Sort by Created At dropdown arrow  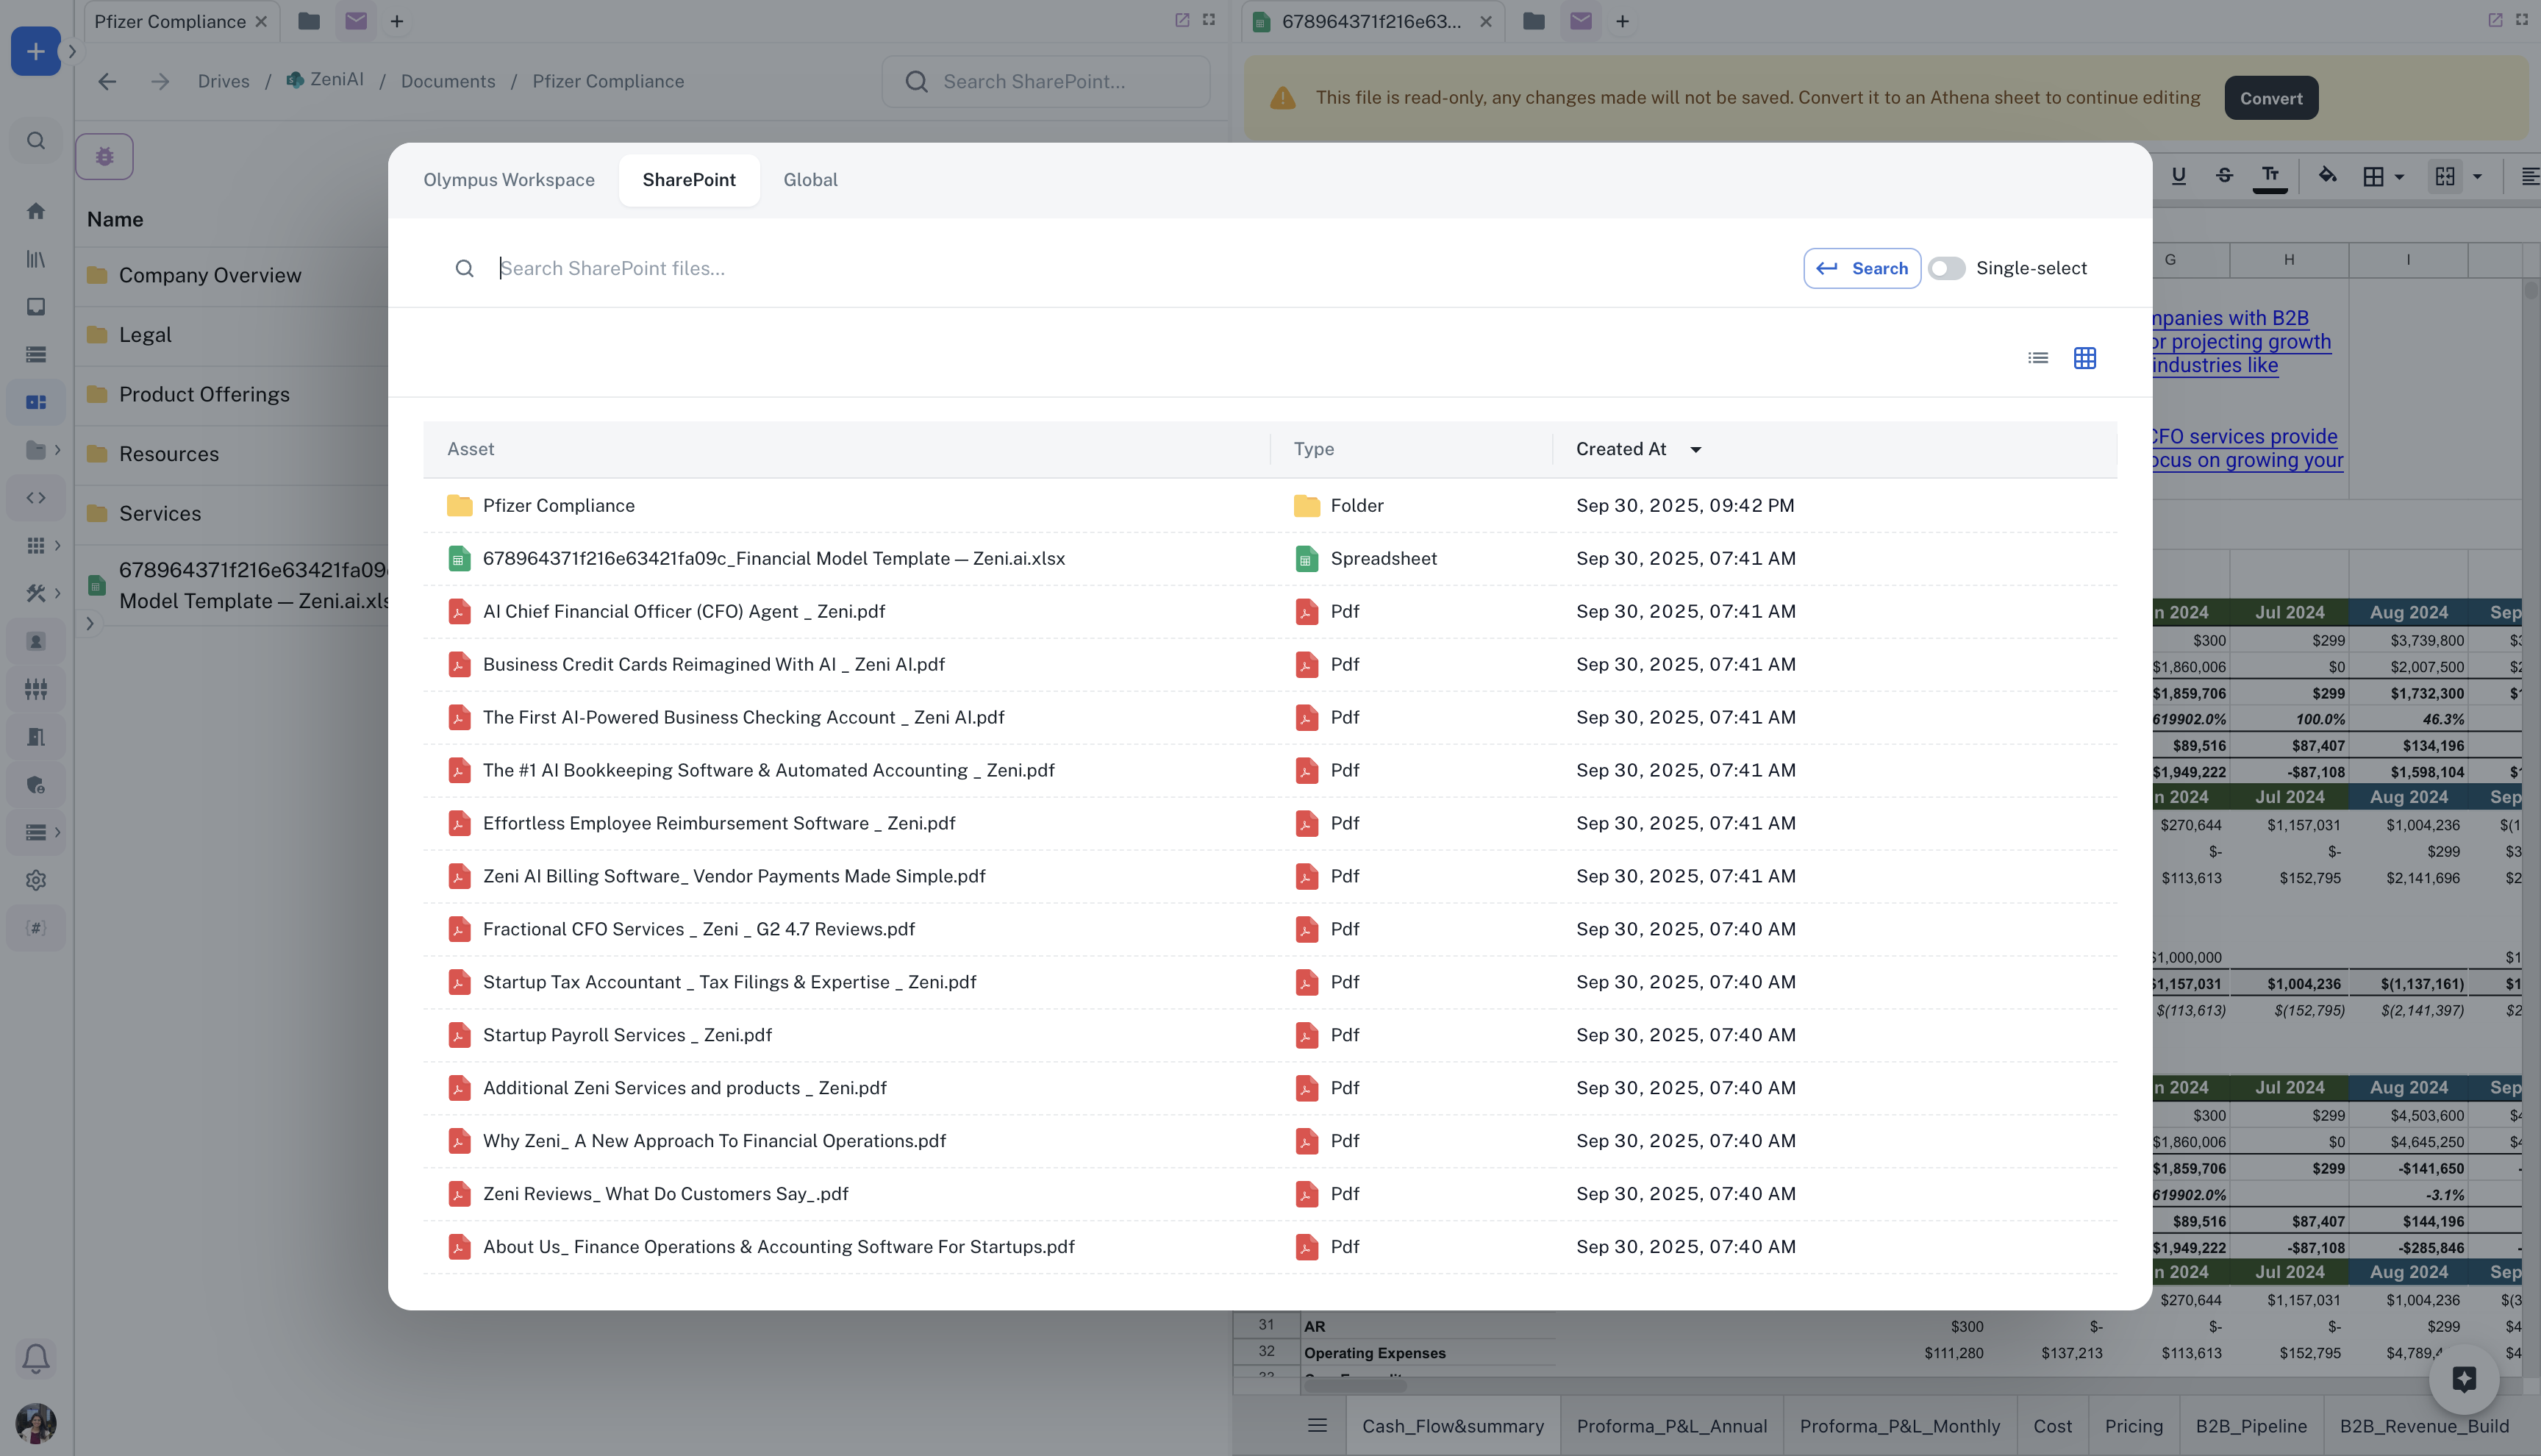point(1695,450)
